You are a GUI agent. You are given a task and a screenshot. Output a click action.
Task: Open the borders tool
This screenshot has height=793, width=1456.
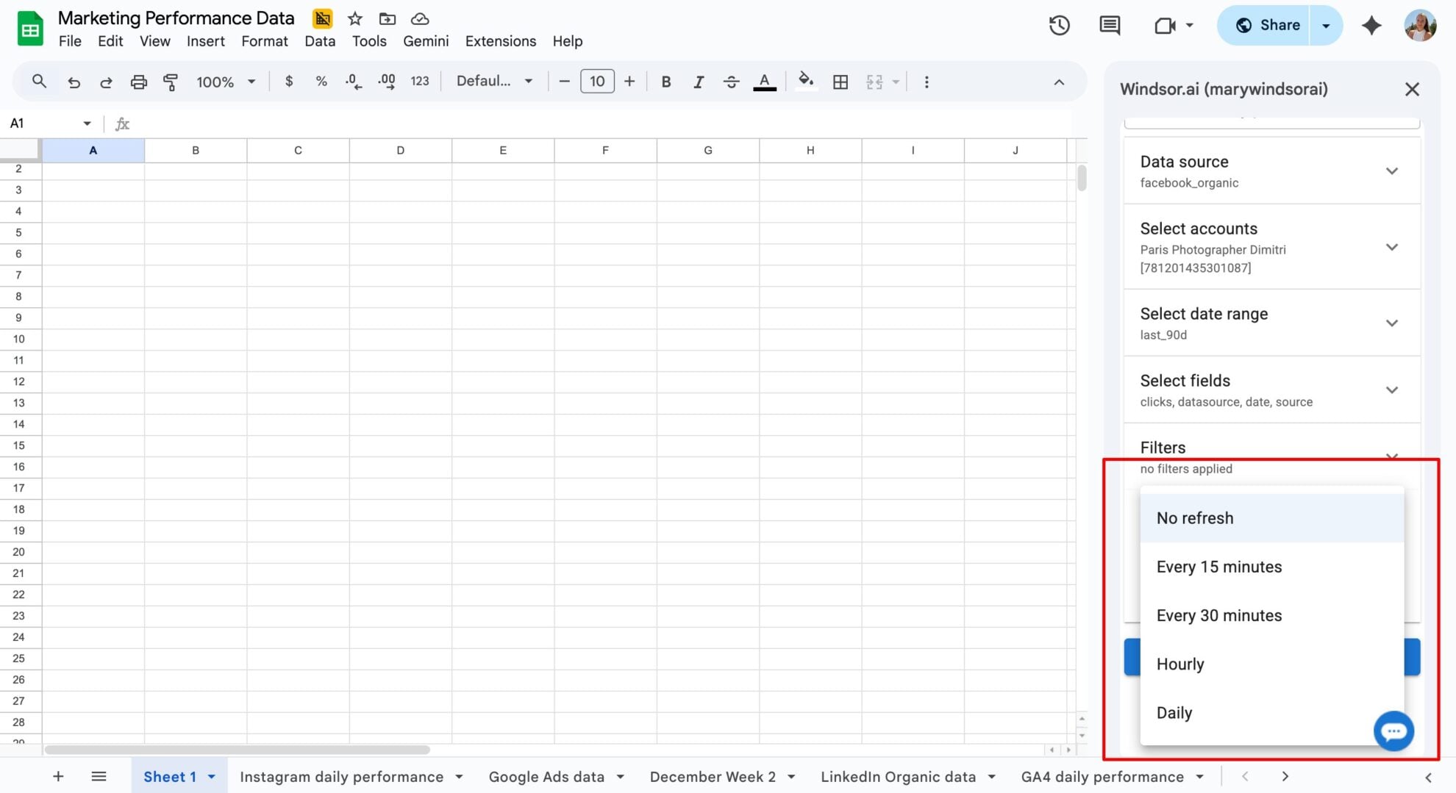(x=841, y=82)
